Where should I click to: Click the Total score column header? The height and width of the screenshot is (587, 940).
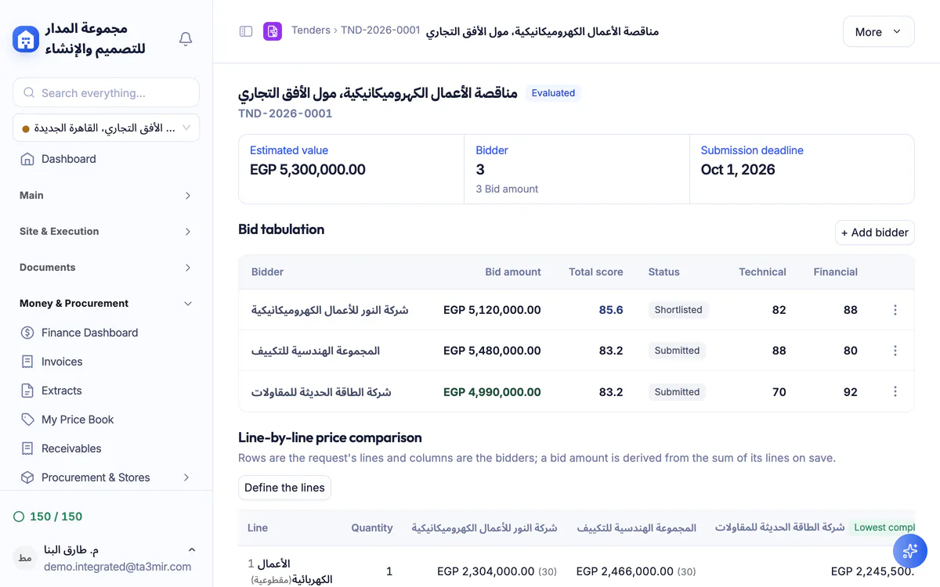[x=596, y=272]
